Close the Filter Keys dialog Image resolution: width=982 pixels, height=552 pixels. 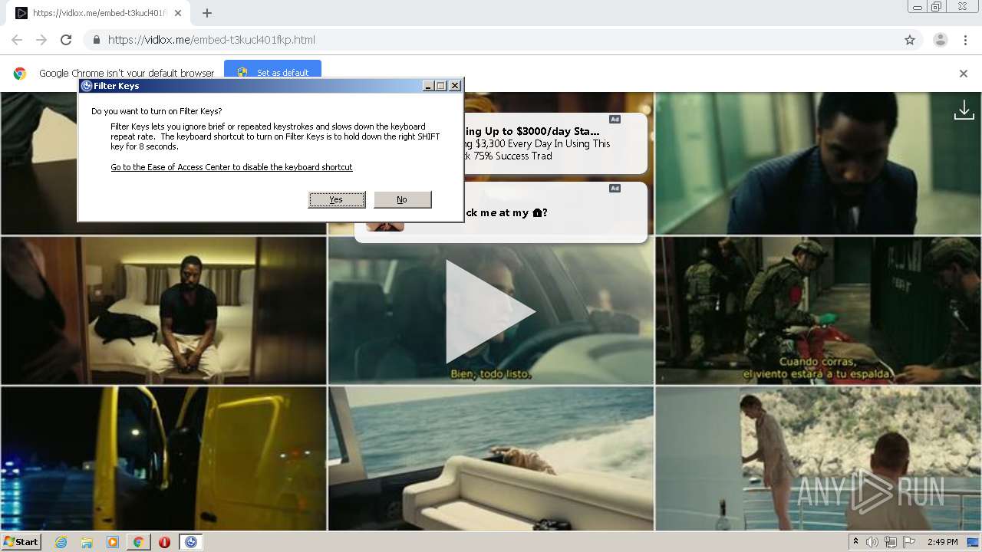point(454,86)
